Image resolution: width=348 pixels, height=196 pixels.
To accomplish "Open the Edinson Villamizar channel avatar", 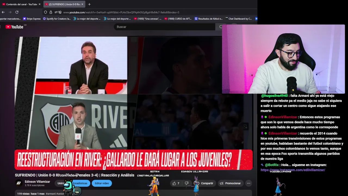I will (x=18, y=183).
